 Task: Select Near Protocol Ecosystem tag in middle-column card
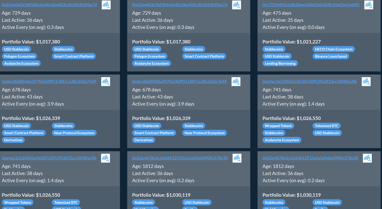click(x=205, y=133)
